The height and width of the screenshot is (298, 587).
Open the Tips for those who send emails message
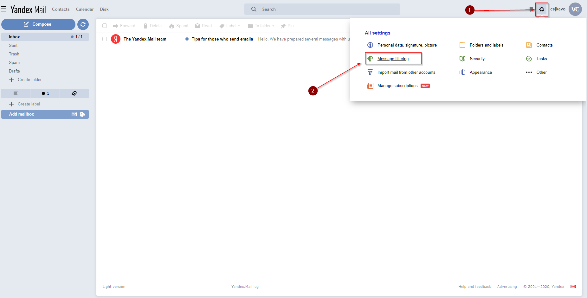(222, 39)
